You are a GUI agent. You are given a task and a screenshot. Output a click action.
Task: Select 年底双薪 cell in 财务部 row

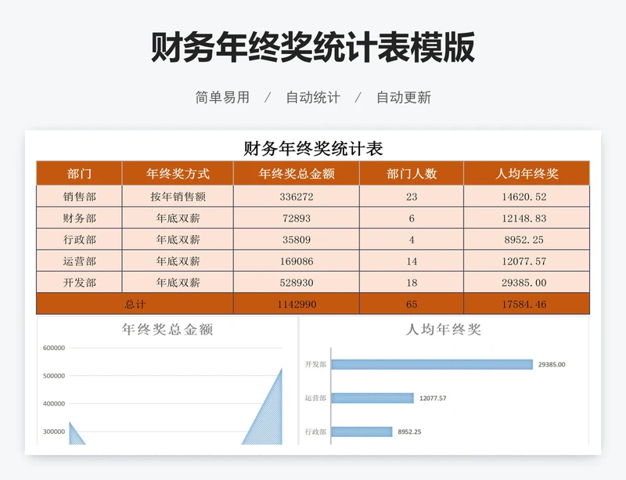178,218
